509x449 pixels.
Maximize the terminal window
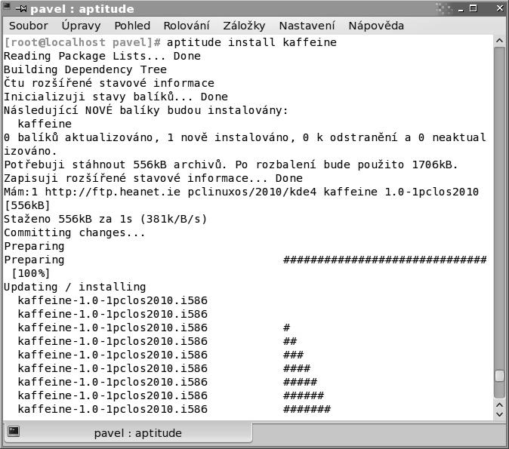(474, 8)
